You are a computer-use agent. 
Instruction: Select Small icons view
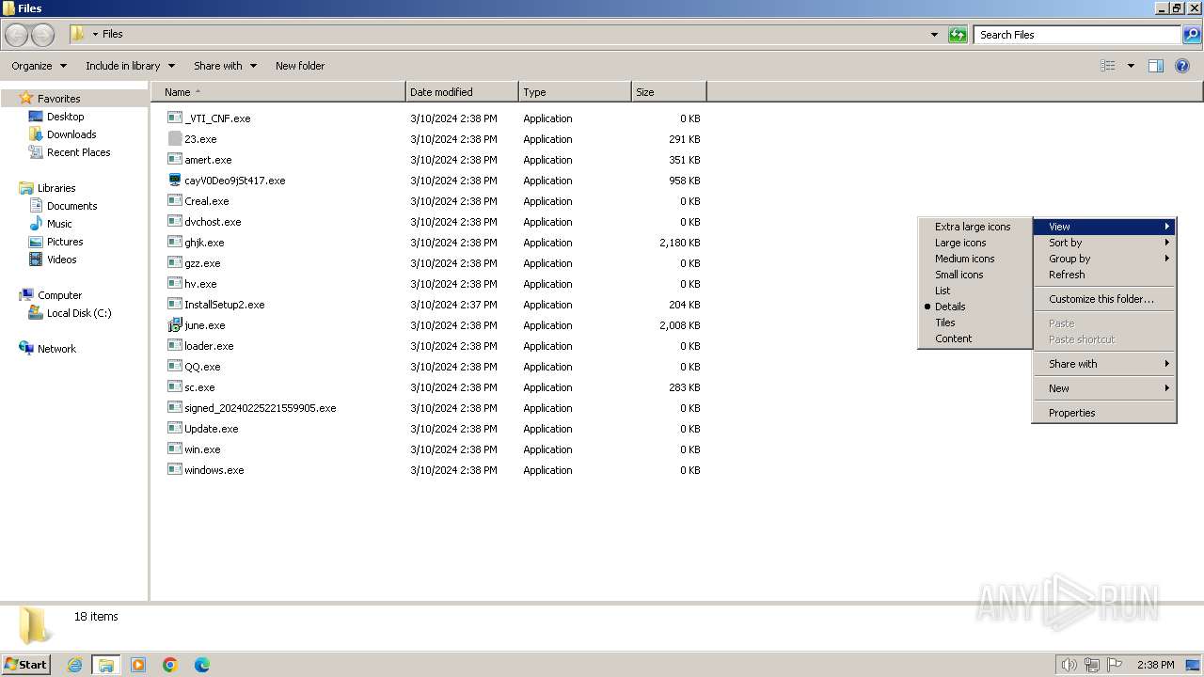pyautogui.click(x=974, y=275)
